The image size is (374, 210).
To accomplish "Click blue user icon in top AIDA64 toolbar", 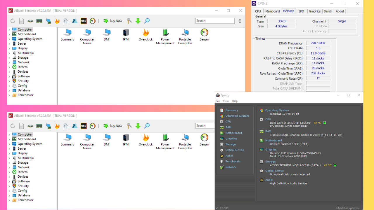I will pos(75,21).
